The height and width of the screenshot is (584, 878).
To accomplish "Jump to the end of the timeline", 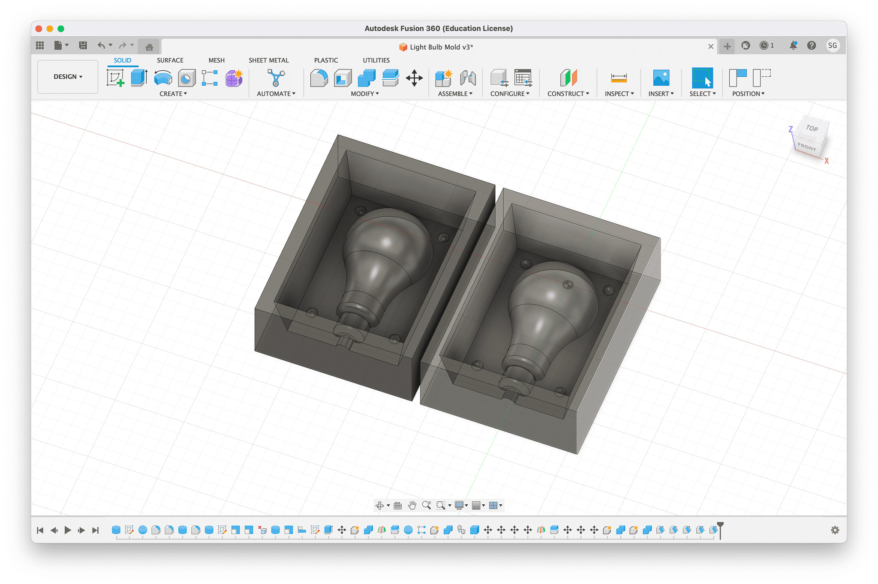I will point(96,530).
